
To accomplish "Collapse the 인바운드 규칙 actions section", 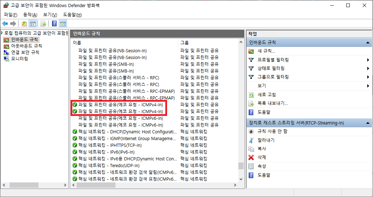I will [x=368, y=43].
